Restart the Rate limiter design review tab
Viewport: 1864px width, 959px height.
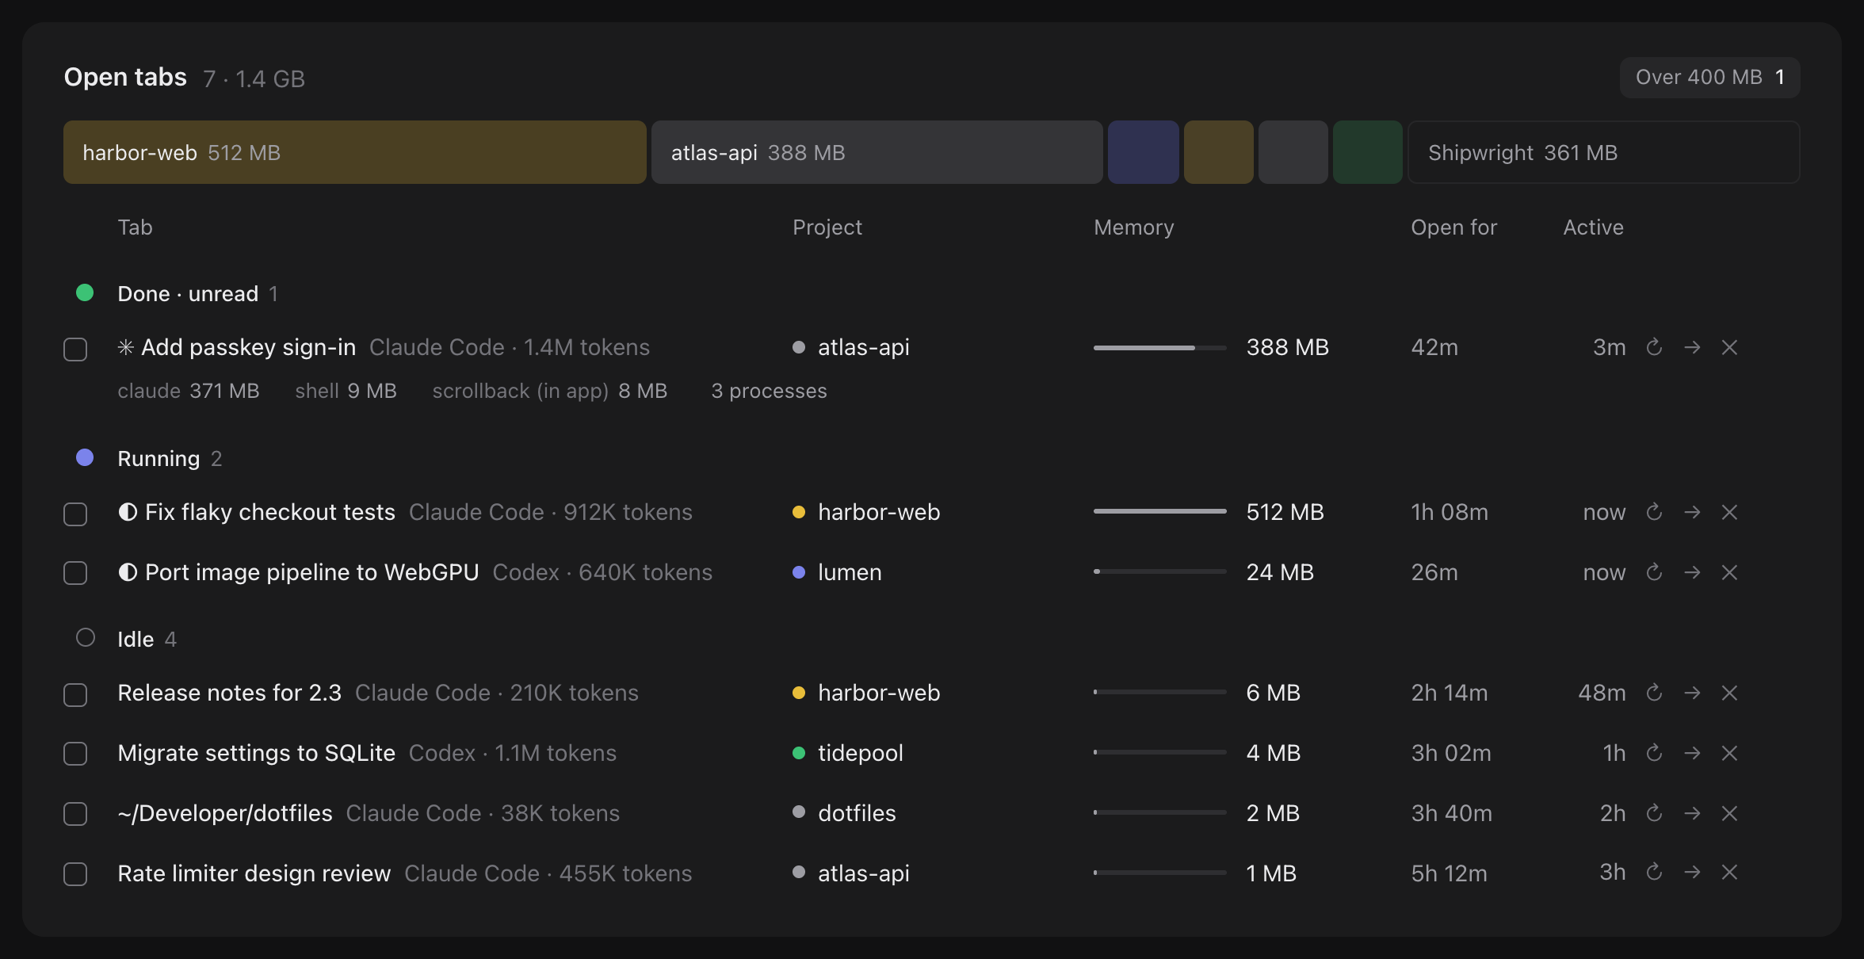pyautogui.click(x=1654, y=872)
